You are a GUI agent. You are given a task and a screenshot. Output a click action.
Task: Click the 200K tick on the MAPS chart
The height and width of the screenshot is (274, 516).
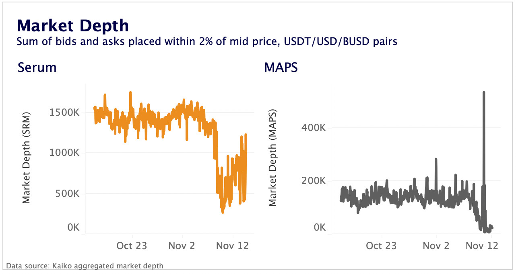pos(313,181)
